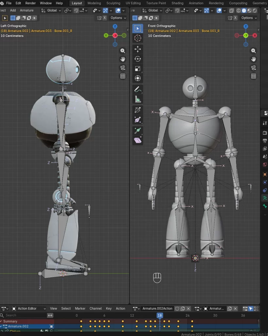Toggle X-axis mirror in Left viewport
Image resolution: width=268 pixels, height=336 pixels.
coord(104,18)
